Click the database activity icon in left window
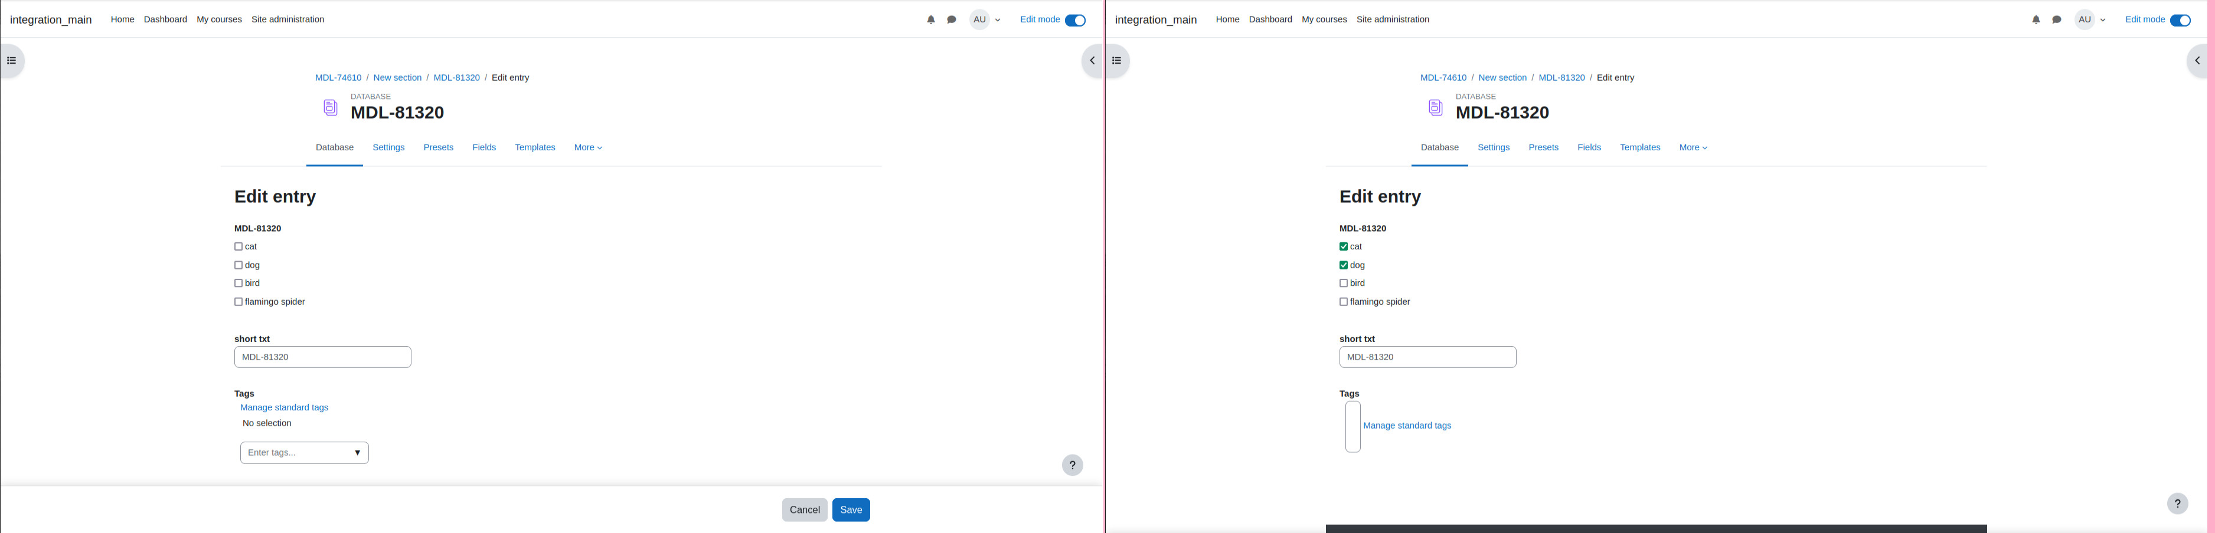2215x533 pixels. point(330,107)
